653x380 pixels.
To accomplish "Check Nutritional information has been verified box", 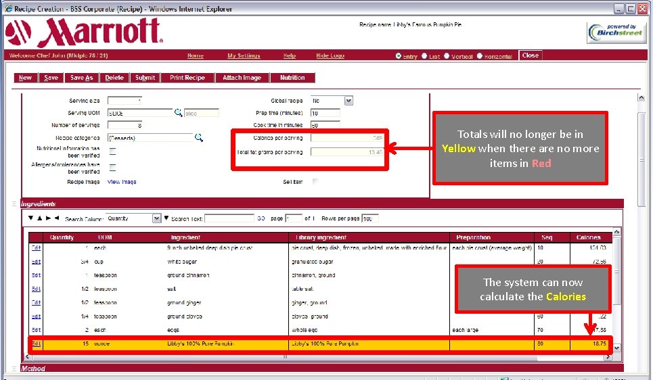I will click(x=112, y=151).
